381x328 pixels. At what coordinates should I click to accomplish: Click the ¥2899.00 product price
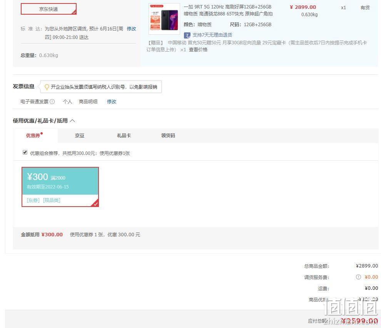click(303, 7)
